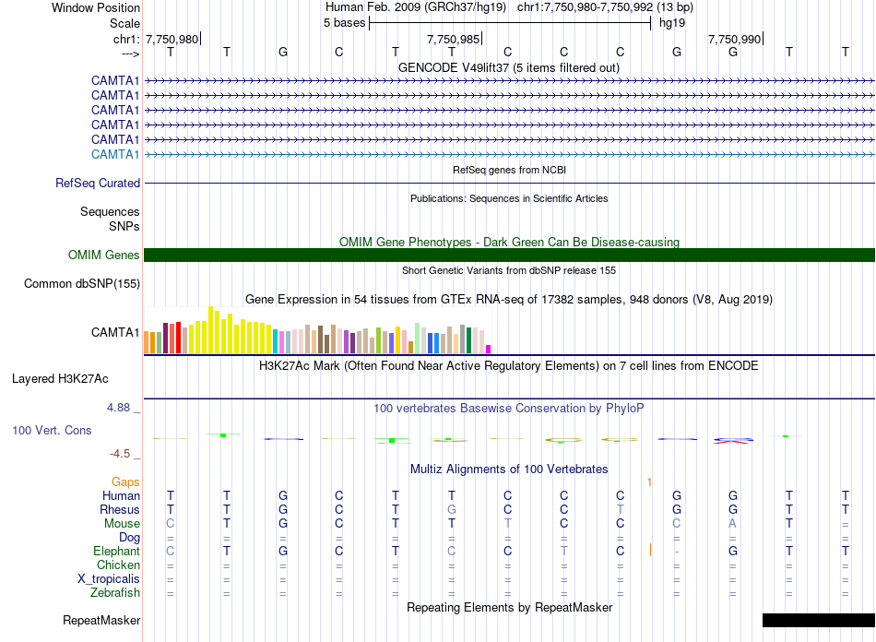
Task: Click the black RepeatMasker element block
Action: click(818, 621)
